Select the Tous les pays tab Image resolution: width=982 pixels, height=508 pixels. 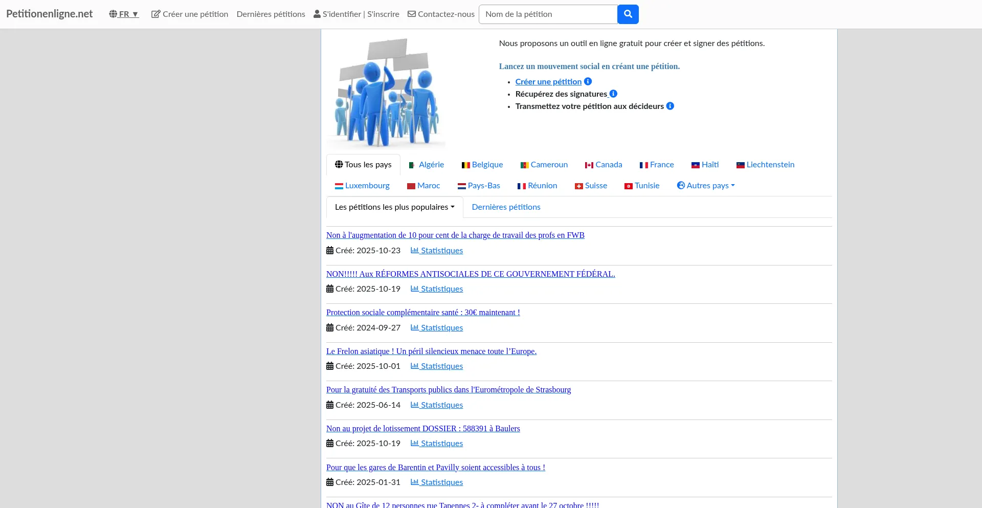click(x=363, y=165)
